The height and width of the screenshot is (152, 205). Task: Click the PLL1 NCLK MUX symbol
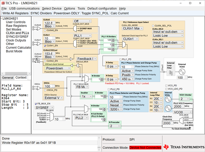click(x=86, y=78)
